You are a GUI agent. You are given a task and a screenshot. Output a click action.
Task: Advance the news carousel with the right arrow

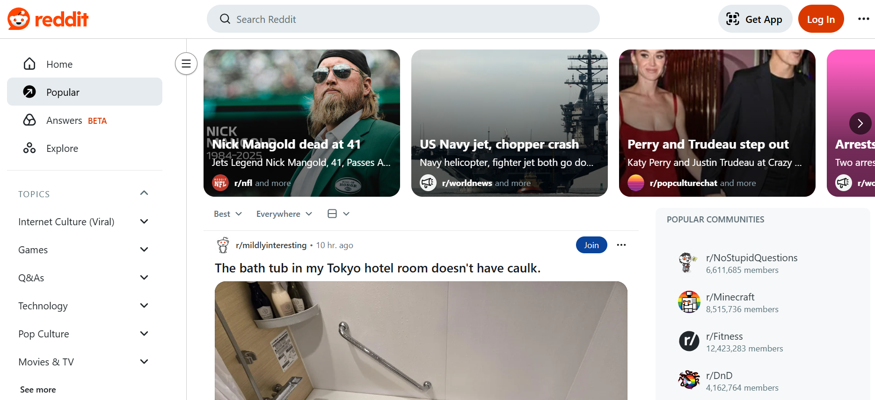pos(860,123)
